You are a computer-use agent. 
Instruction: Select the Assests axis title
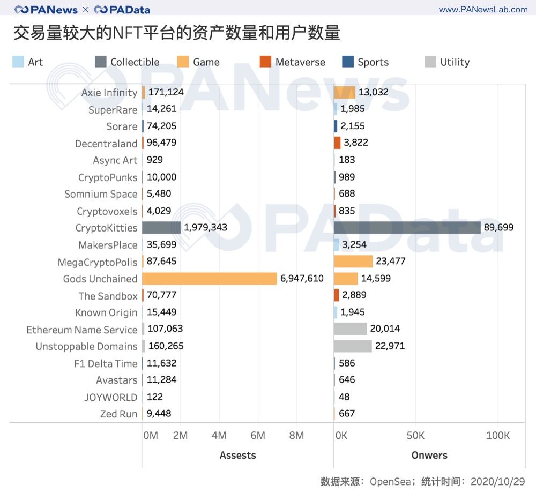[237, 455]
